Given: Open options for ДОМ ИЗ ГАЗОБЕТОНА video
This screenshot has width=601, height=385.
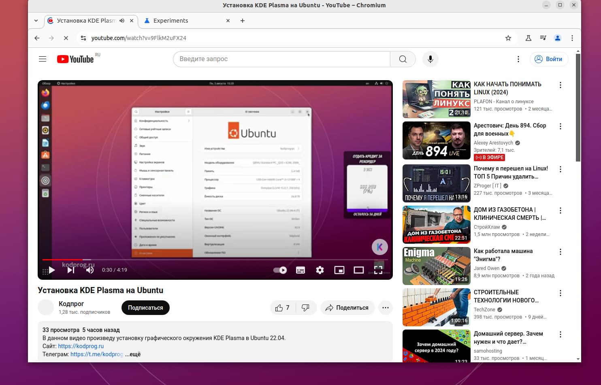Looking at the screenshot, I should 561,211.
